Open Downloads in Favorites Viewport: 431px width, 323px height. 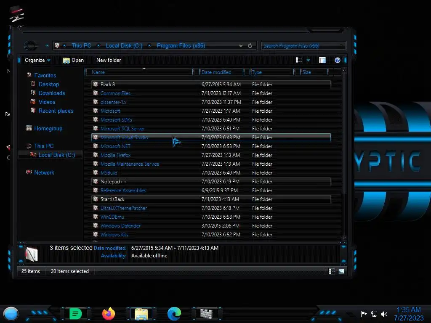tap(52, 93)
